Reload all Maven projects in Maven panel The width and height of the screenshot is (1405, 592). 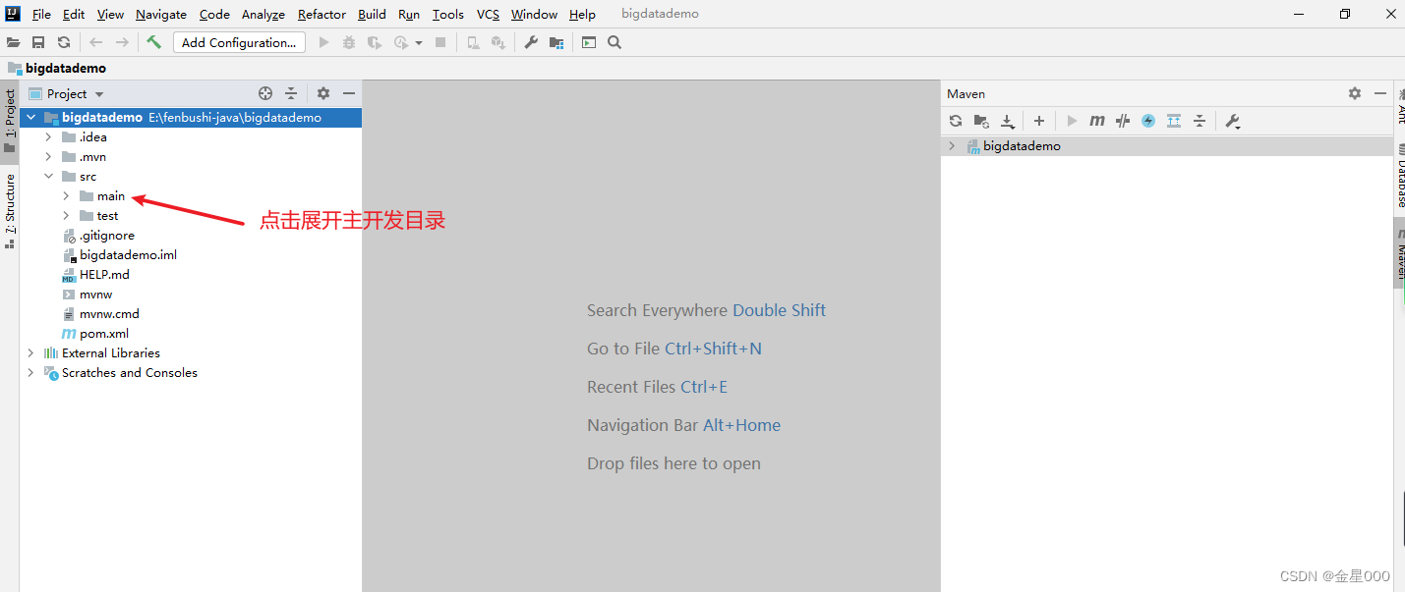coord(955,120)
